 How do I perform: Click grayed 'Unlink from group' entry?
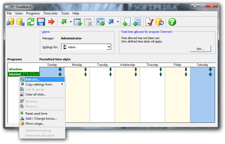[42, 131]
